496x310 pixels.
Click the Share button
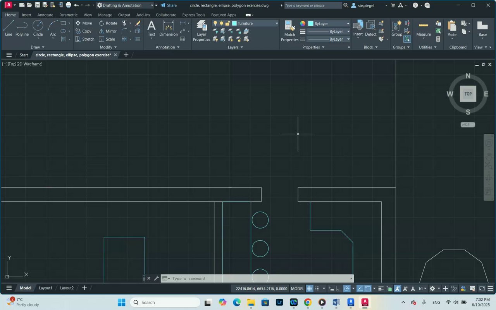pos(169,5)
